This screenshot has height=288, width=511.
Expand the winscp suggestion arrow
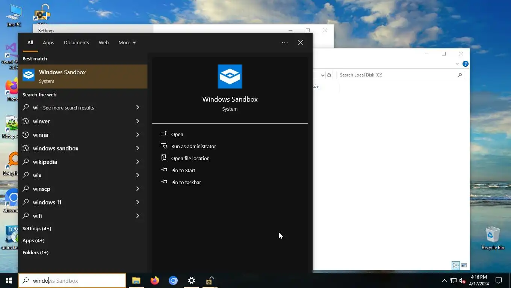(138, 189)
